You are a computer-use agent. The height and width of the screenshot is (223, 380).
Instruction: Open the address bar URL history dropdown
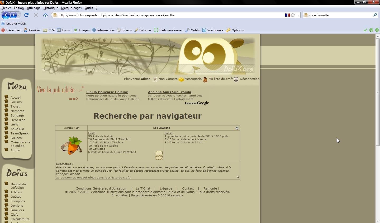tap(298, 15)
